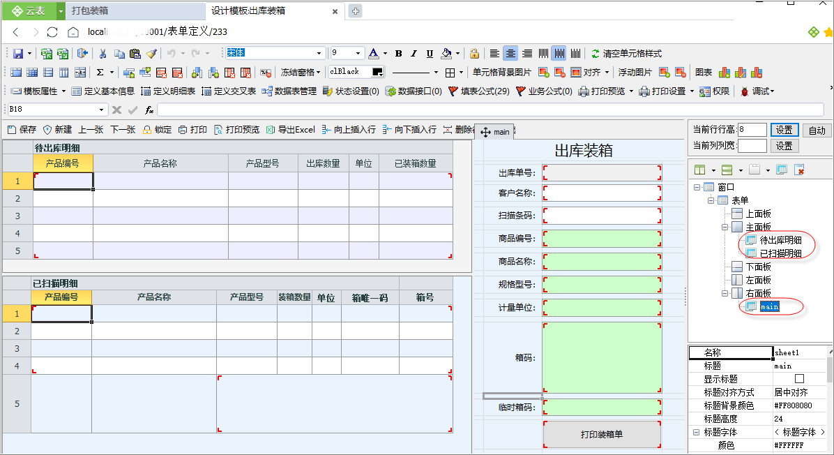The width and height of the screenshot is (834, 455).
Task: Click the font color A icon
Action: pyautogui.click(x=373, y=53)
